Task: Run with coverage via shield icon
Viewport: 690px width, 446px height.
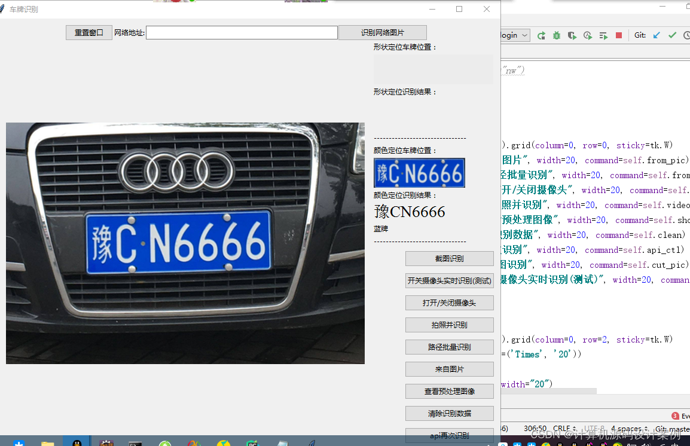Action: 572,36
